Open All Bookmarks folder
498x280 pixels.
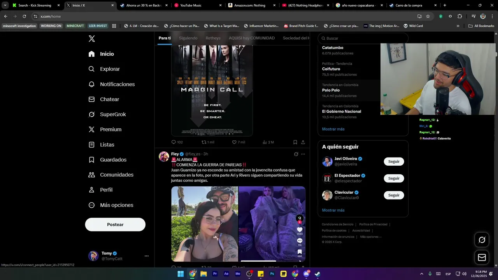pos(481,26)
